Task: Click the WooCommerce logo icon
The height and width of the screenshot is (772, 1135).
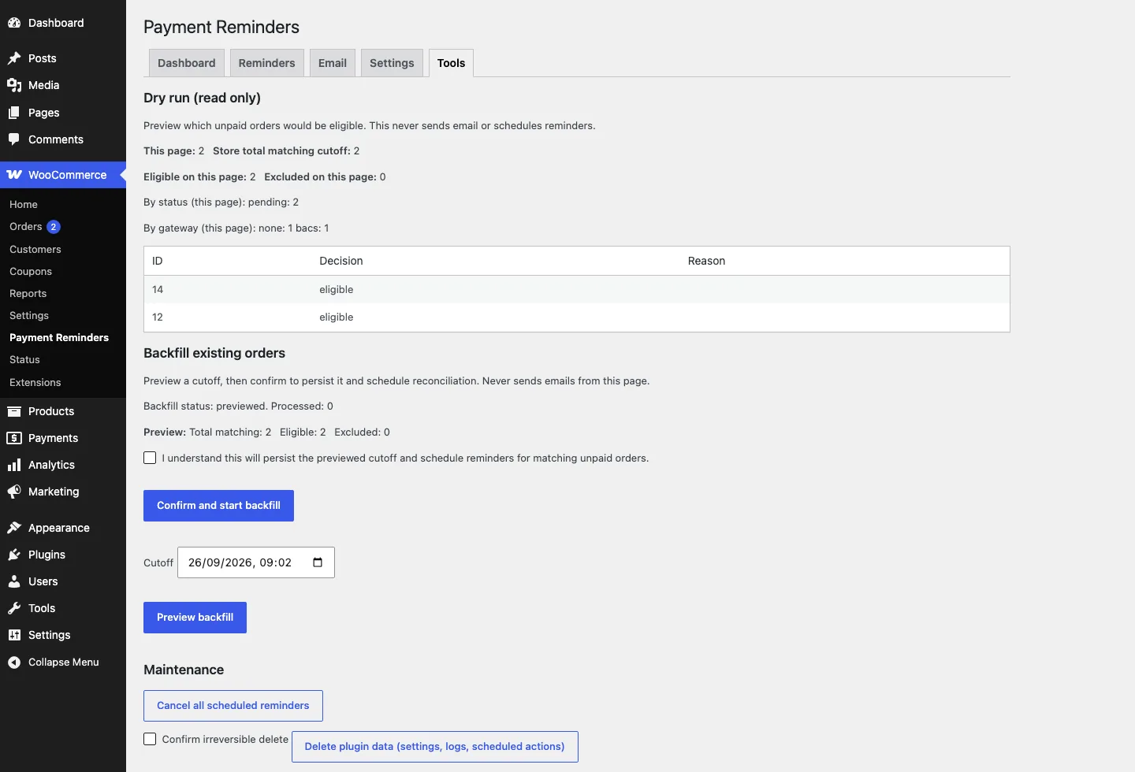Action: 14,175
